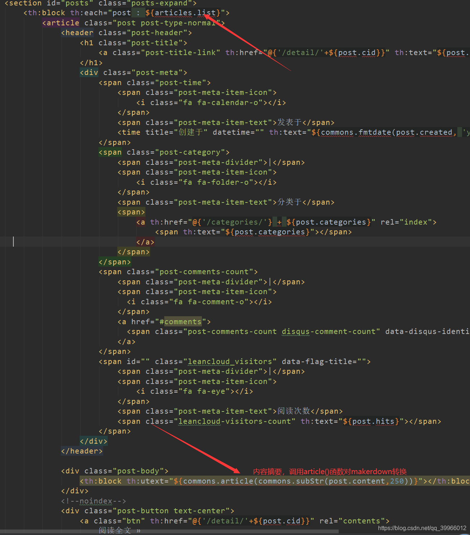Click the horizontal scrollbar below the code
Screen dimensions: 470x535
coord(169,531)
